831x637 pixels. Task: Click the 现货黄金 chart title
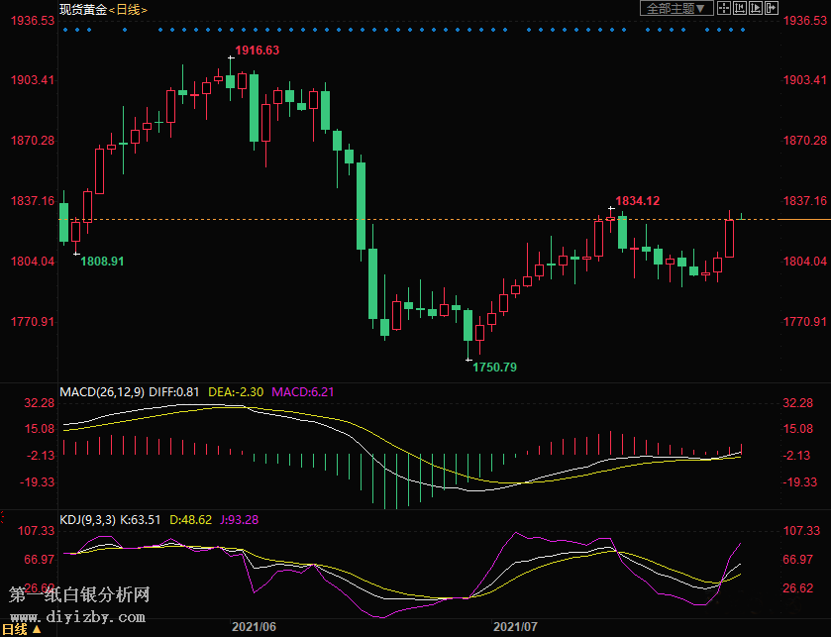(82, 9)
